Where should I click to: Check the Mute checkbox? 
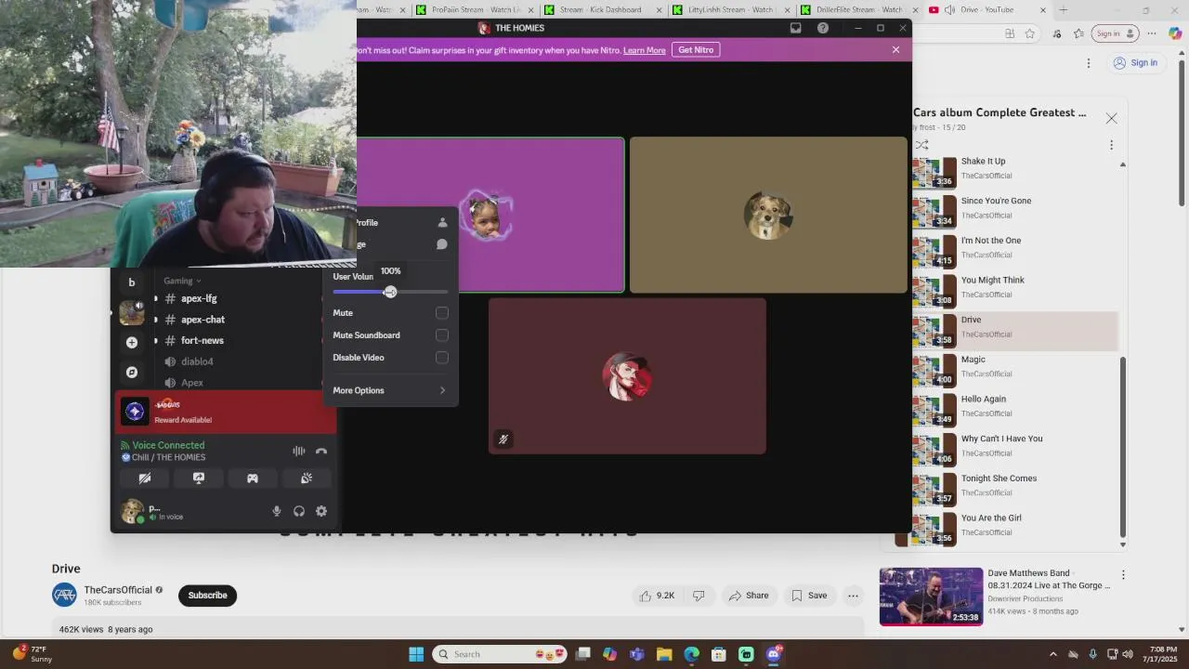click(x=442, y=313)
